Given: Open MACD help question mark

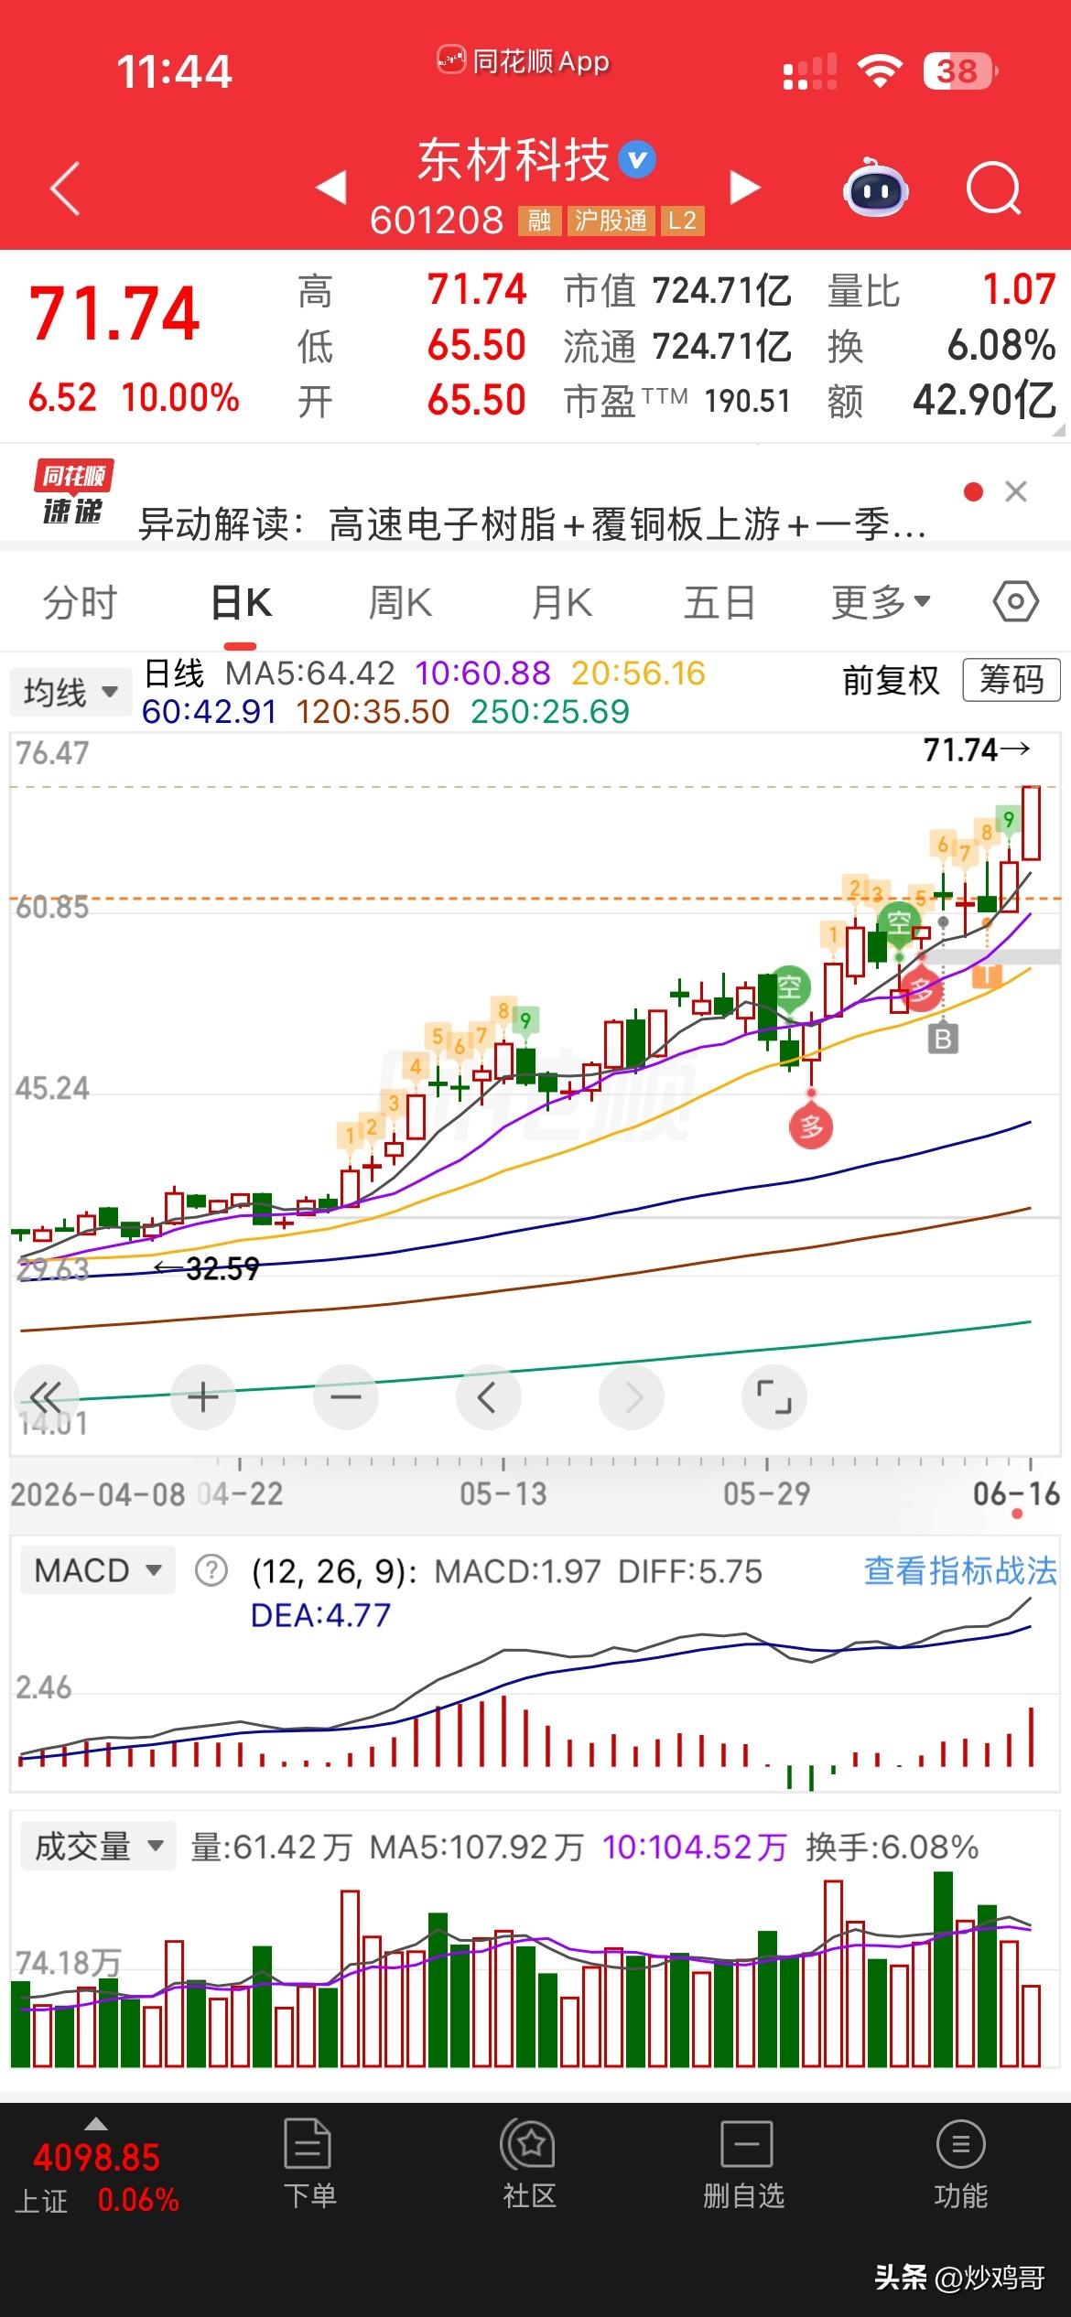Looking at the screenshot, I should click(211, 1571).
